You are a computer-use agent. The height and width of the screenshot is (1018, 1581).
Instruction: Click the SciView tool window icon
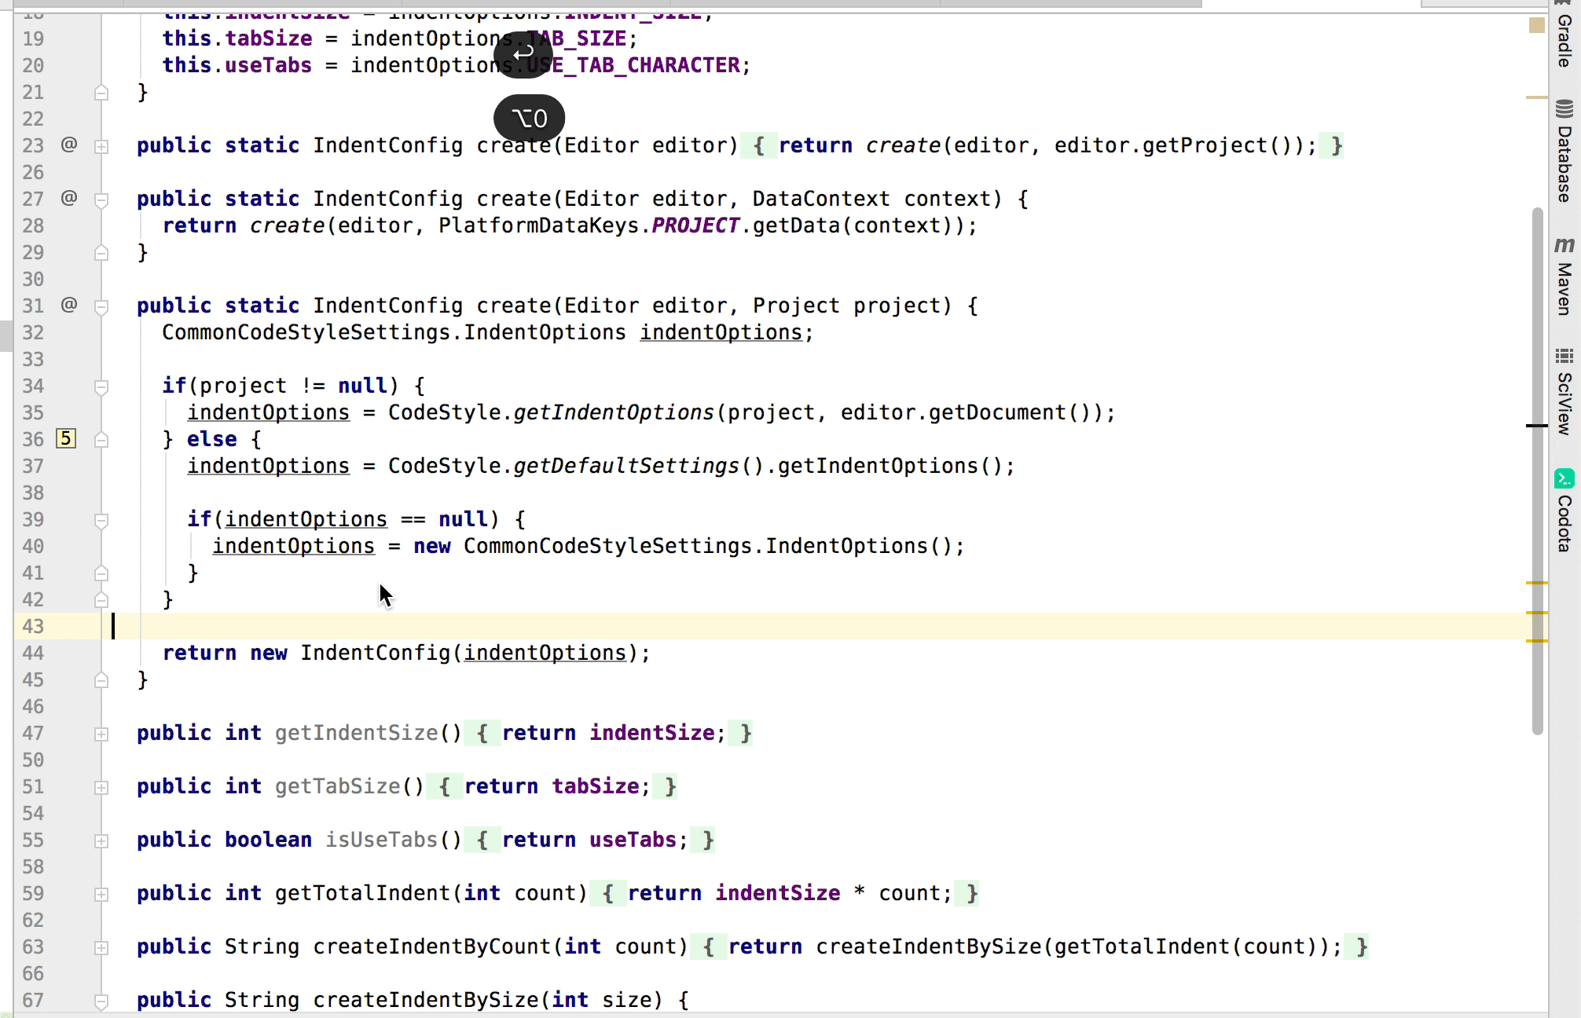[x=1564, y=356]
